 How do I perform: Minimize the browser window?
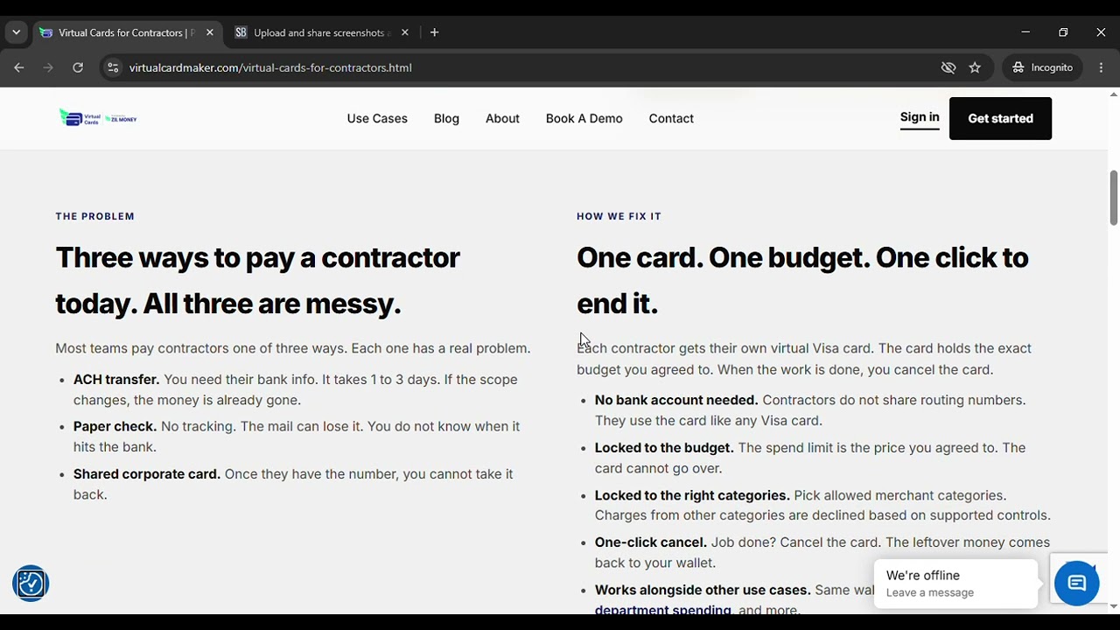tap(1025, 32)
